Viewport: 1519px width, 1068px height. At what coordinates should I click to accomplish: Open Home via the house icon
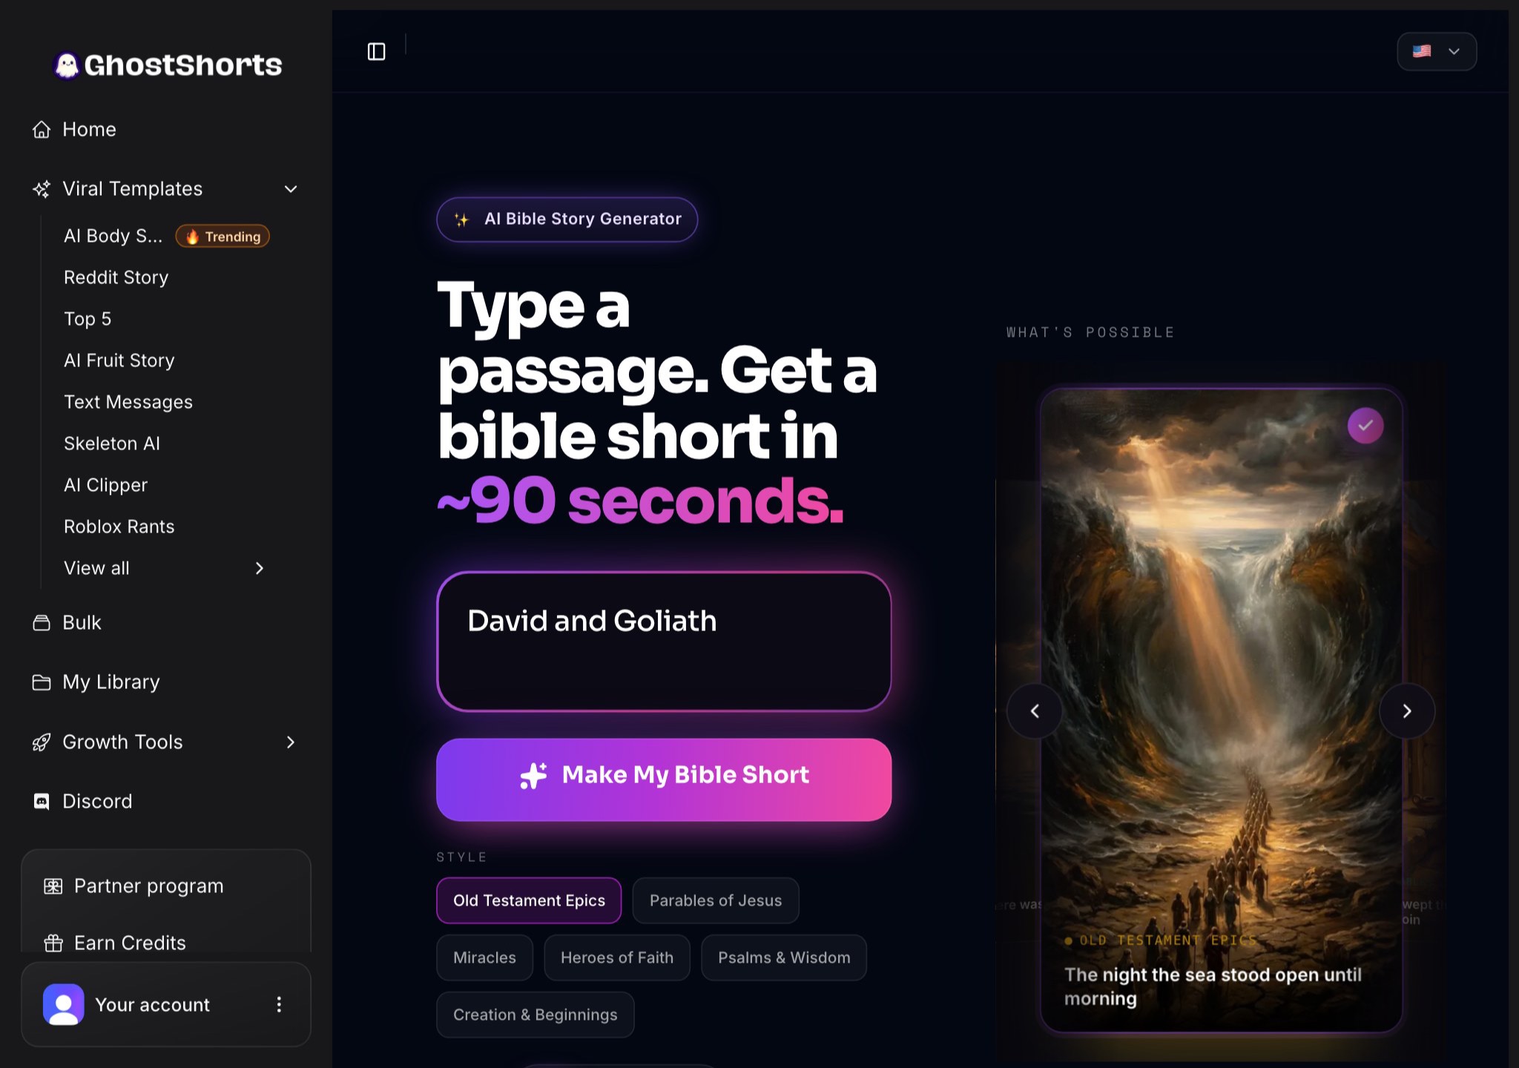coord(42,130)
